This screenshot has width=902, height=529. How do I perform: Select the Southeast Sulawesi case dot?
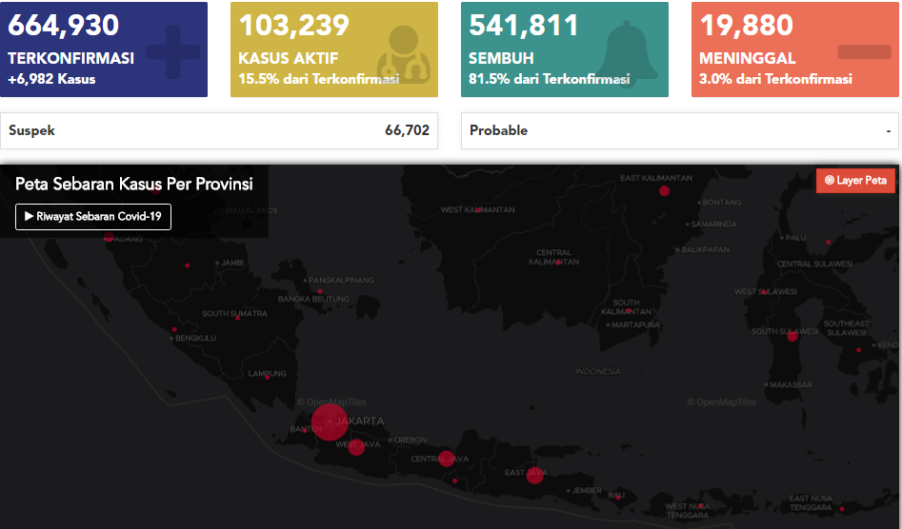click(x=859, y=350)
